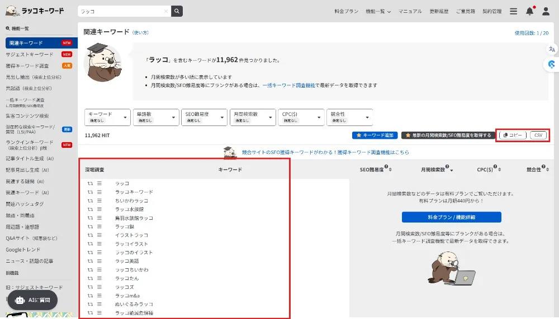Open 共起語 (検索上位分析) in sidebar
The width and height of the screenshot is (559, 319).
(x=29, y=89)
